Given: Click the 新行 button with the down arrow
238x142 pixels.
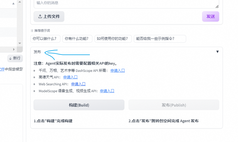Looking at the screenshot, I should [x=15, y=58].
